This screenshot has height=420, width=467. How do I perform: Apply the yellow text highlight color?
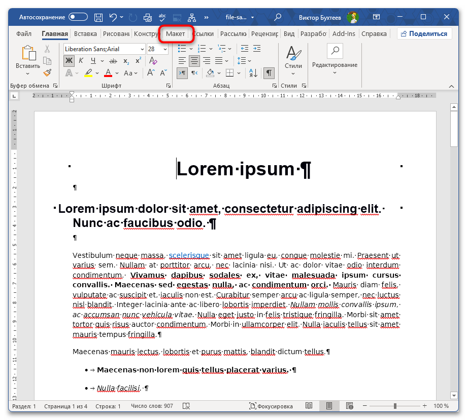pos(88,73)
